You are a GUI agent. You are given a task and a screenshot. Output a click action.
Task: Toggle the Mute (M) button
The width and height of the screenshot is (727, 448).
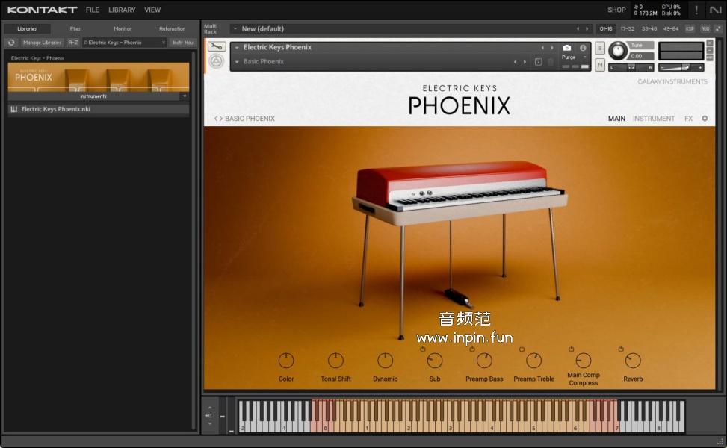599,65
